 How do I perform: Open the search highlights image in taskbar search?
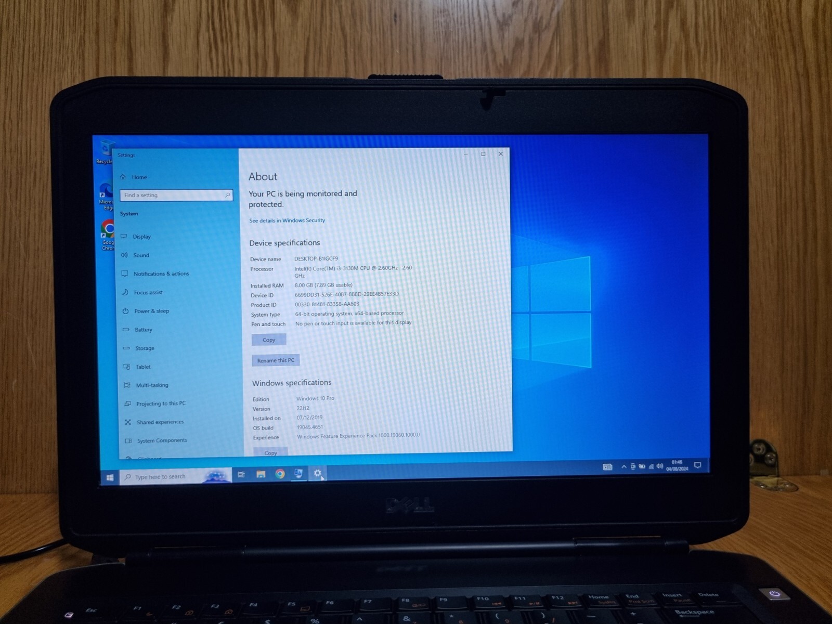click(x=216, y=476)
